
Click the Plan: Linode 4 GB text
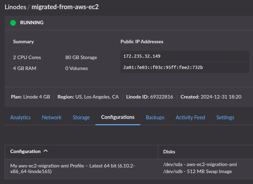[30, 97]
